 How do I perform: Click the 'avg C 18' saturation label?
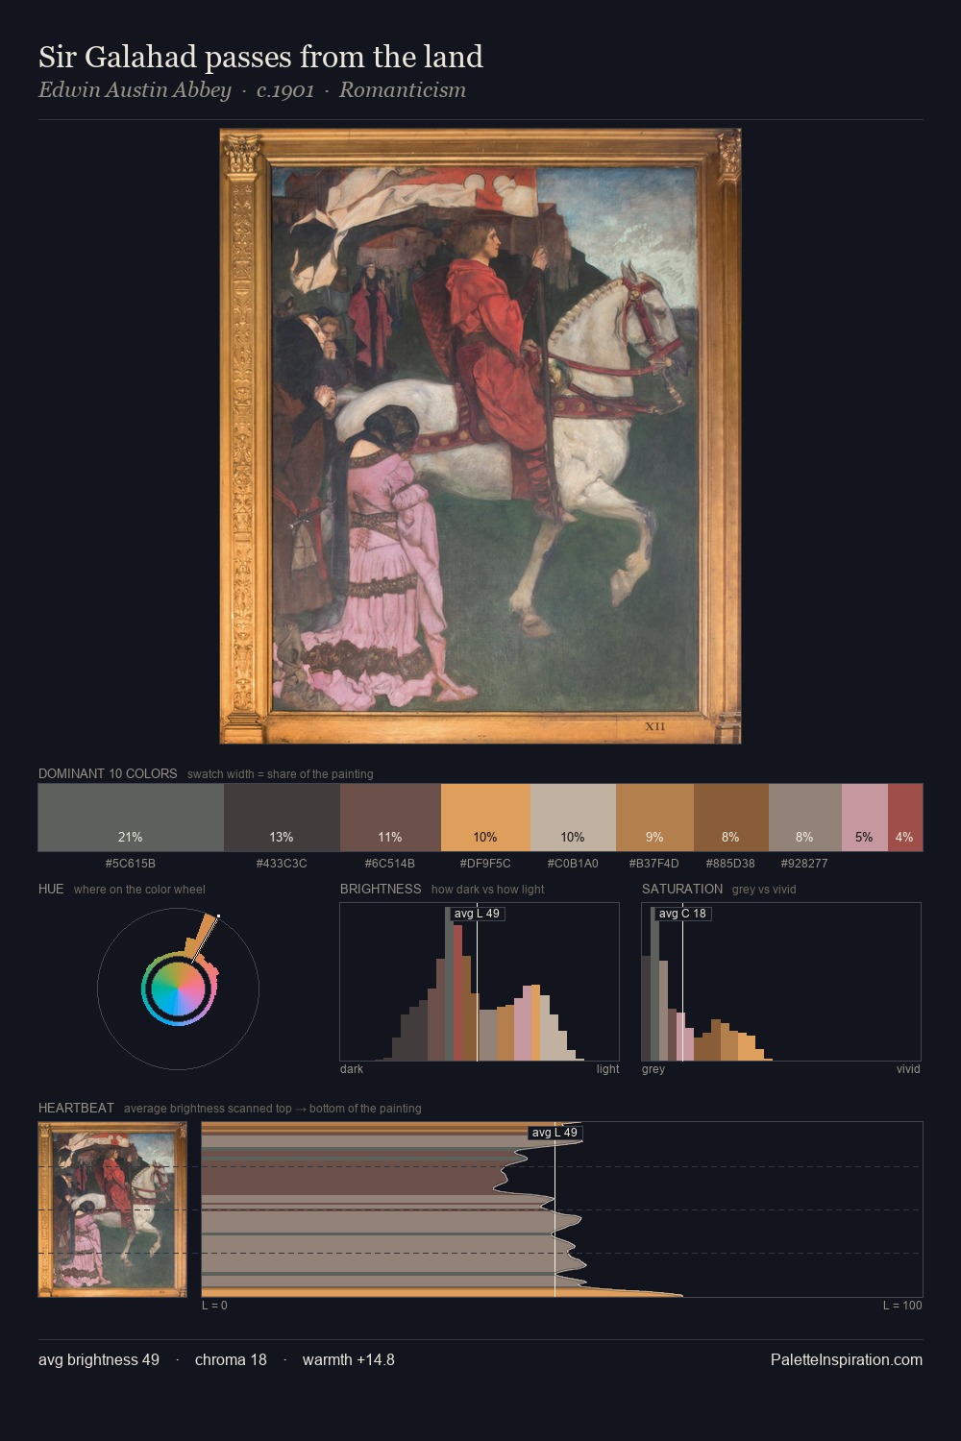pos(682,914)
